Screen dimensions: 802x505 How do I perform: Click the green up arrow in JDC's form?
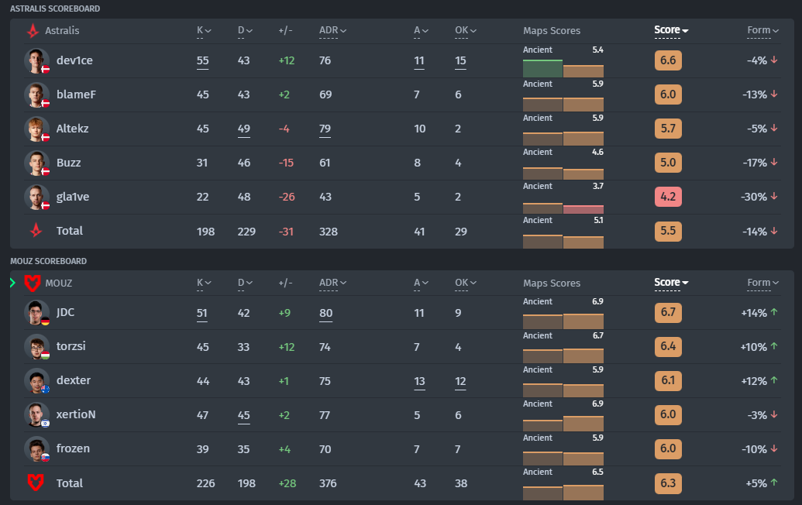pyautogui.click(x=774, y=312)
